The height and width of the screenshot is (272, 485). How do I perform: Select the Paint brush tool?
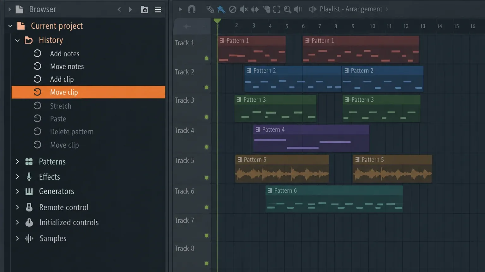click(221, 9)
